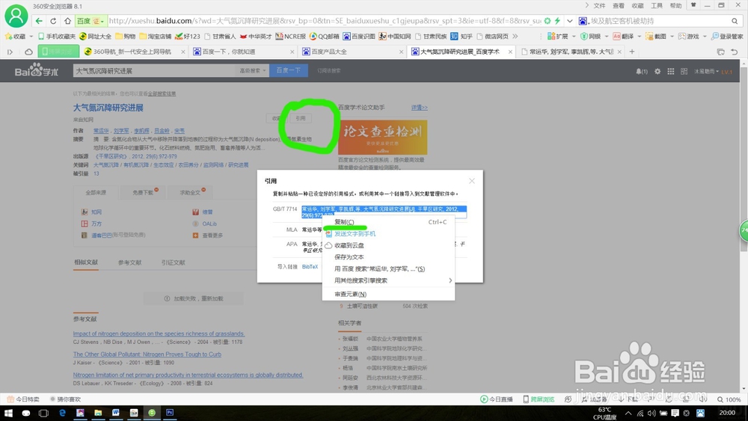Open the 翻译 translate tool
The image size is (748, 421).
[624, 36]
